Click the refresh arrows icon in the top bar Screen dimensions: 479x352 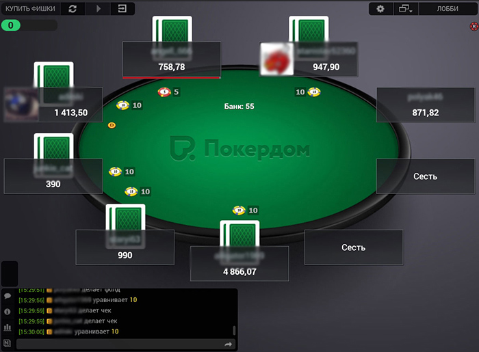pyautogui.click(x=73, y=9)
